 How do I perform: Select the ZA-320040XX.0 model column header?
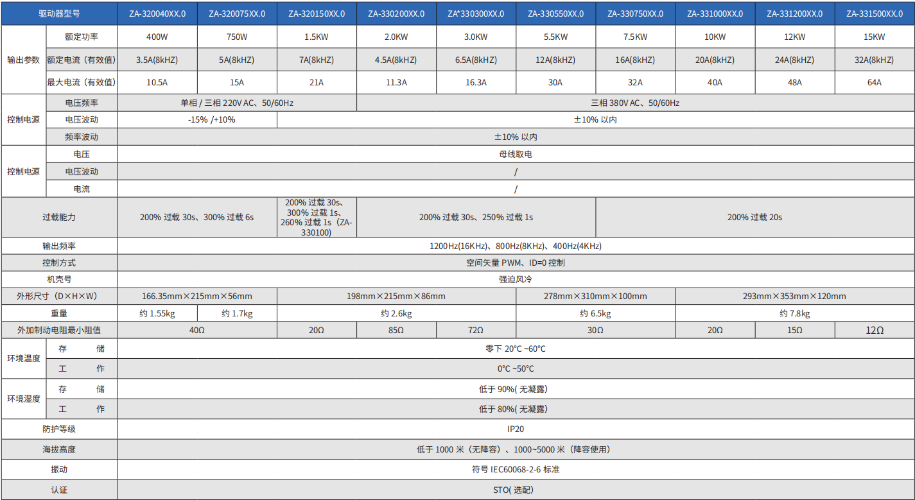coord(157,13)
